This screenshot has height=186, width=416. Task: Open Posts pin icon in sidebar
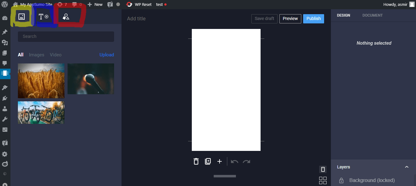coord(5,32)
